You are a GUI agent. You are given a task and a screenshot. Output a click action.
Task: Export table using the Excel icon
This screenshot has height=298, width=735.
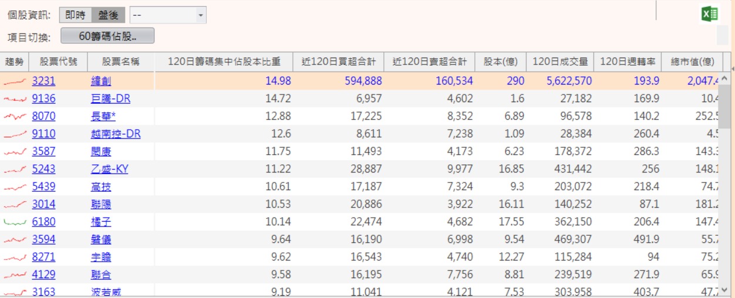[x=710, y=15]
